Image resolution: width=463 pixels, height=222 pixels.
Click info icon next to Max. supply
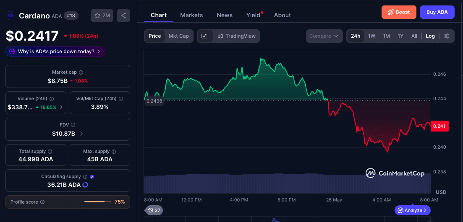pyautogui.click(x=114, y=152)
